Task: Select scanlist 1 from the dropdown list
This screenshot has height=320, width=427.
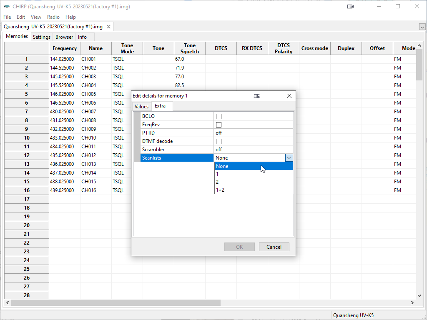Action: pyautogui.click(x=254, y=174)
